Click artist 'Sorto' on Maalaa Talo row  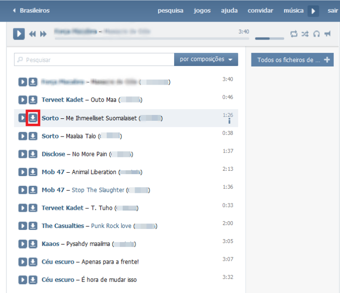(50, 136)
